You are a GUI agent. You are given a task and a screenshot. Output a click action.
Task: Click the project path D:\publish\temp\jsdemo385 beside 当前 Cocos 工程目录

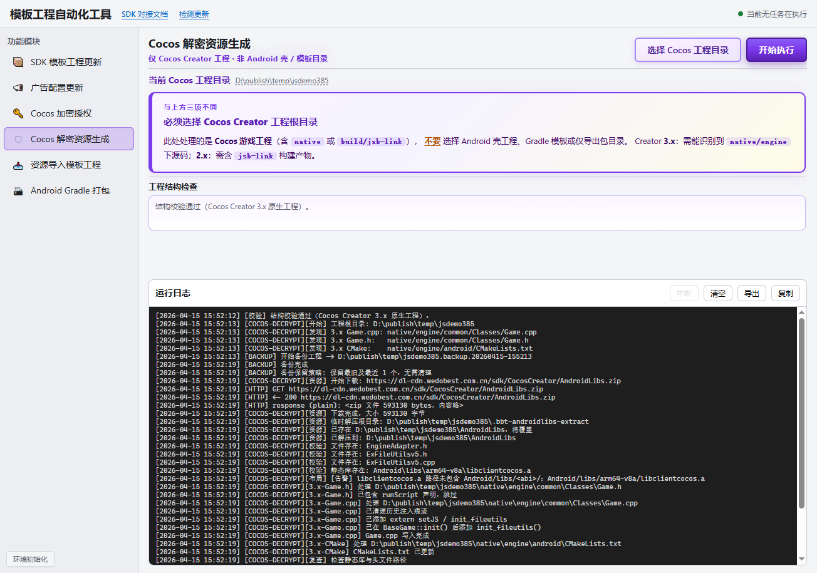pyautogui.click(x=282, y=81)
